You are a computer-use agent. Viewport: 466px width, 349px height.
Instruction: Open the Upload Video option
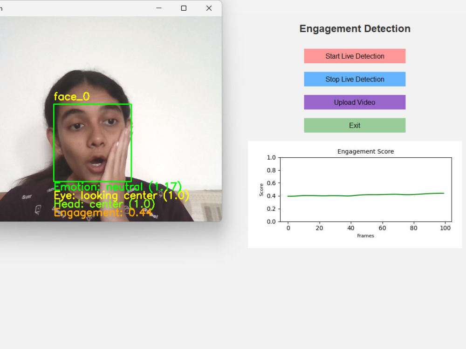pos(355,102)
